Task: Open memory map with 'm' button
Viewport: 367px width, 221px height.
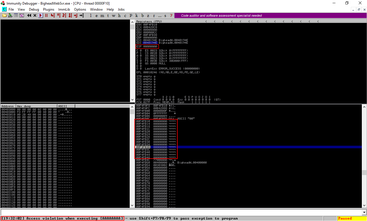Action: click(102, 16)
